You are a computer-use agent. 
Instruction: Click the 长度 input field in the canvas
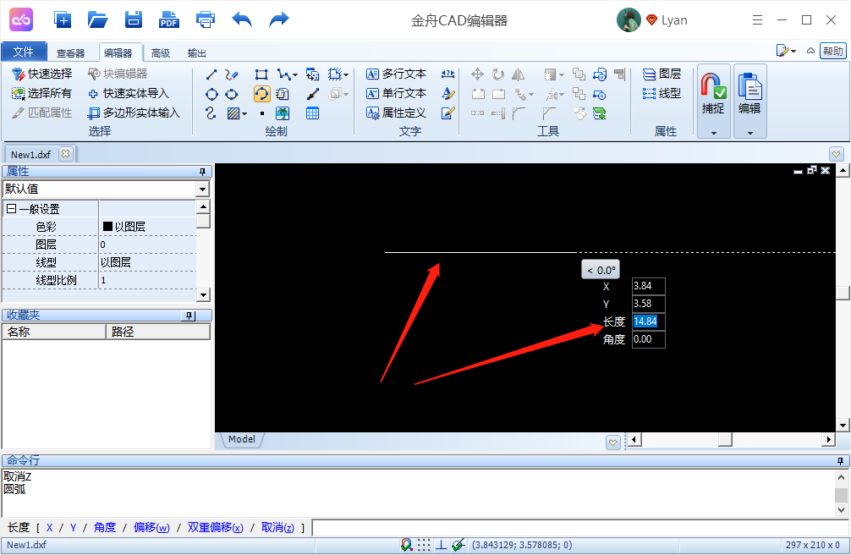[648, 321]
